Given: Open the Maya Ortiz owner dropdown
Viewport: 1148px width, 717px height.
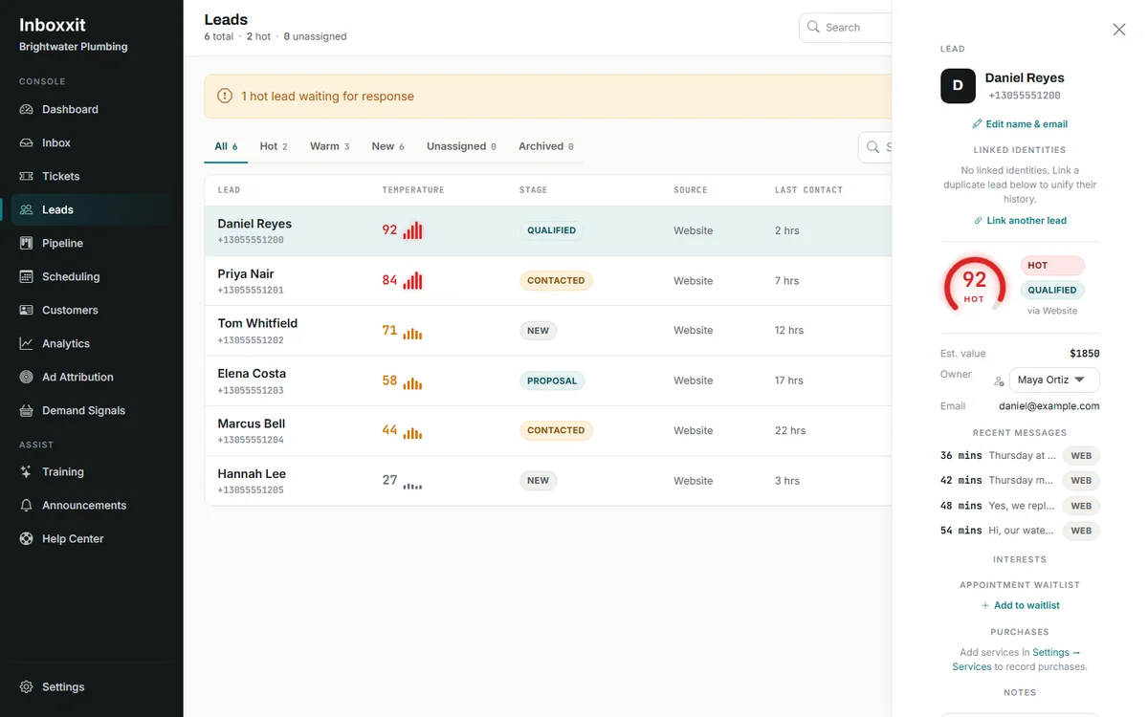Looking at the screenshot, I should [1054, 380].
